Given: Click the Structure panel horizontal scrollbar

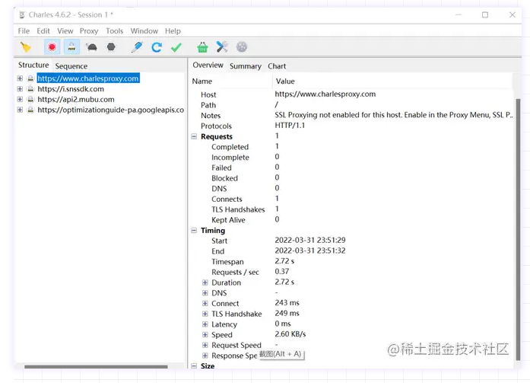Looking at the screenshot, I should pyautogui.click(x=96, y=366).
